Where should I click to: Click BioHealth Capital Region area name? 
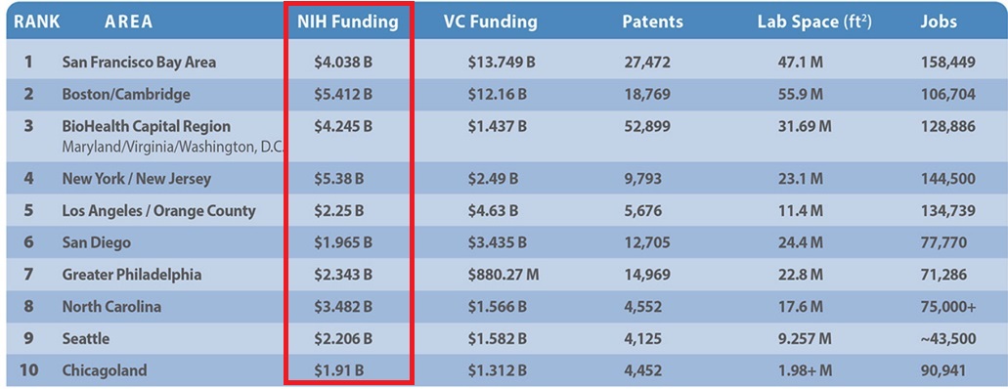(x=146, y=126)
